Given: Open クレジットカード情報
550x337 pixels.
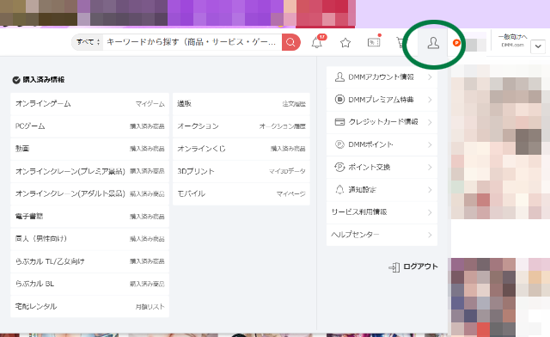Looking at the screenshot, I should [x=382, y=122].
